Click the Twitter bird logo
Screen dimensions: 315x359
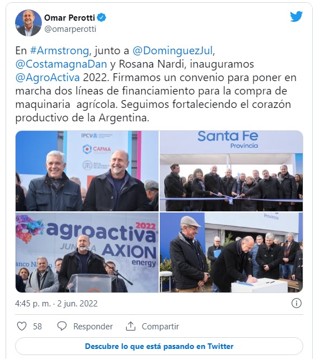pos(296,16)
